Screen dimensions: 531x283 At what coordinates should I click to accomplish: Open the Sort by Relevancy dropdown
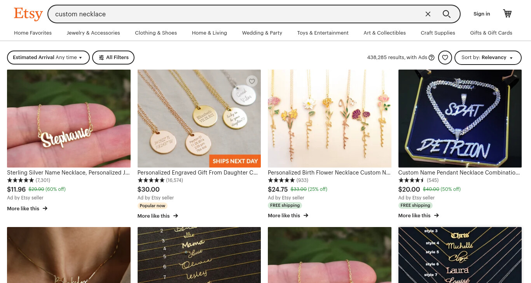tap(488, 58)
